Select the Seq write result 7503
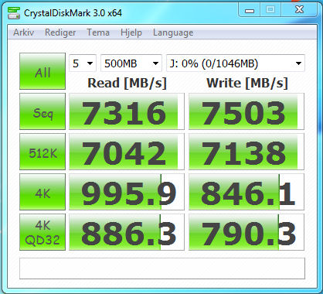Image resolution: width=323 pixels, height=294 pixels. coord(246,111)
